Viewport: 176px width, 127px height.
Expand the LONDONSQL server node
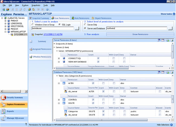click(x=5, y=24)
